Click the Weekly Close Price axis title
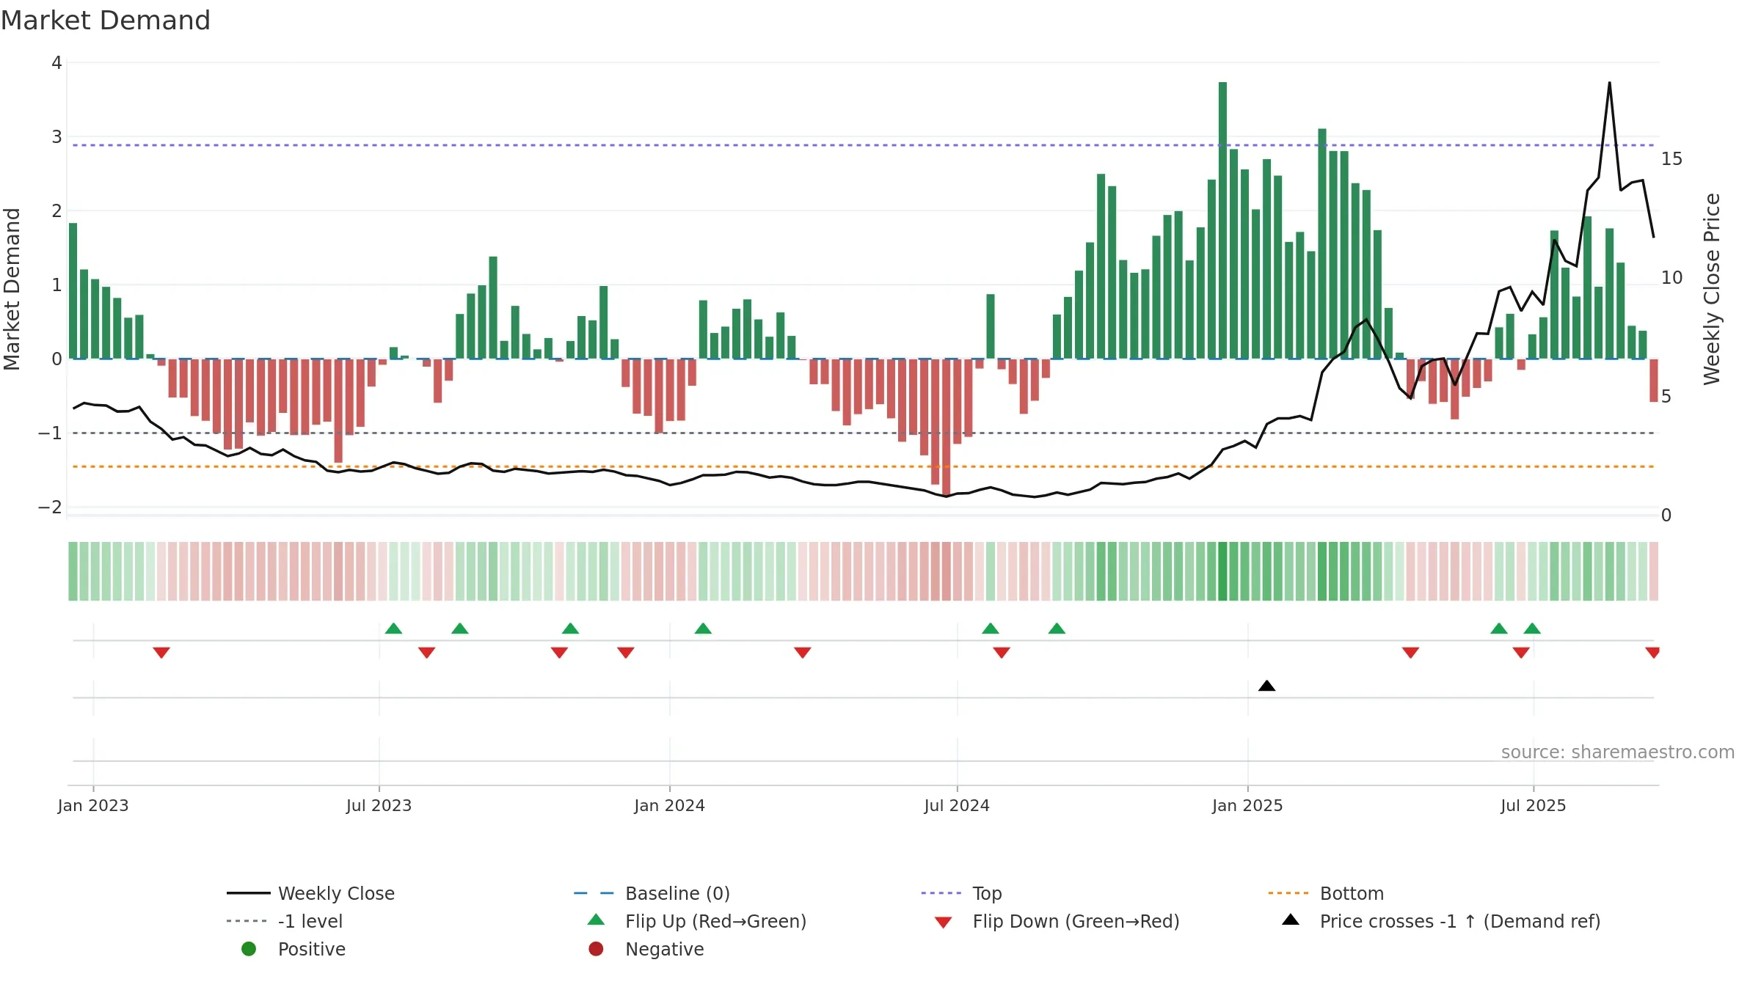Screen dimensions: 1761x990 [1712, 289]
